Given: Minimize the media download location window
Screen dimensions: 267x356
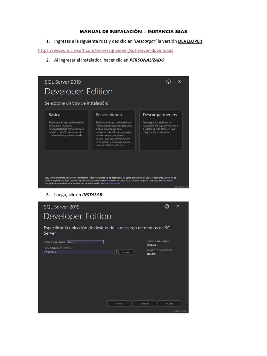Looking at the screenshot, I should (x=173, y=207).
